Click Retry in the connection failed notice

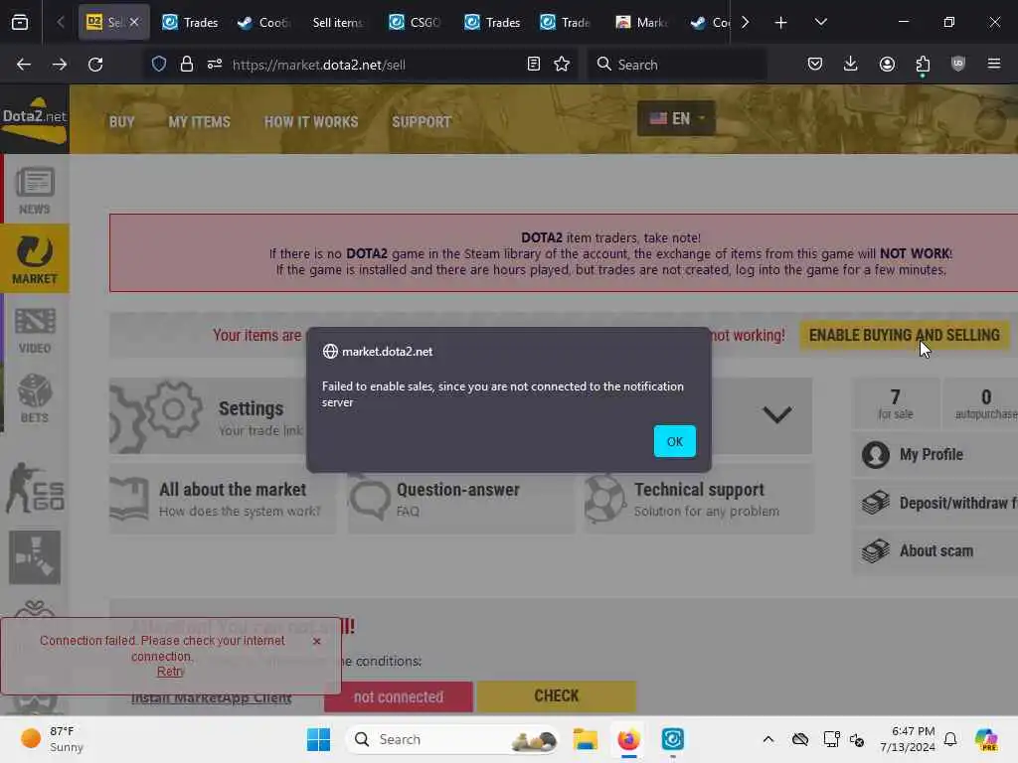[170, 672]
